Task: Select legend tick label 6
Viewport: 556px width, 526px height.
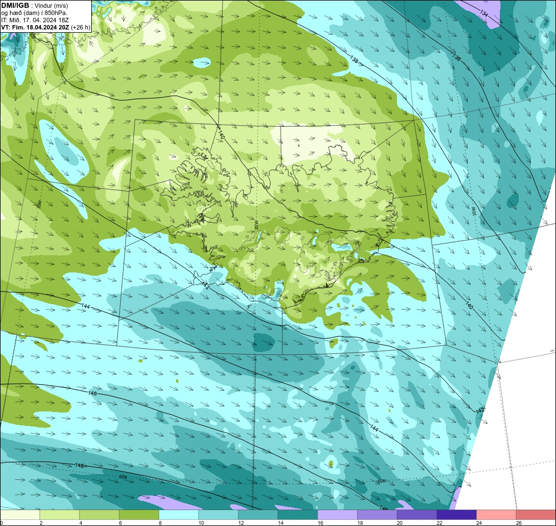Action: tap(121, 523)
